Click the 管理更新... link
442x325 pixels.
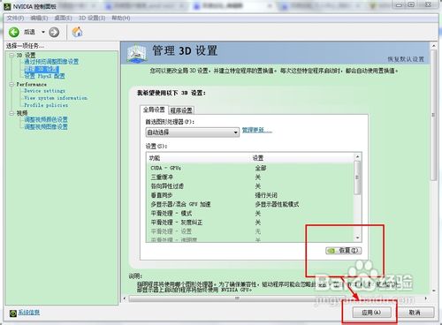pyautogui.click(x=257, y=130)
